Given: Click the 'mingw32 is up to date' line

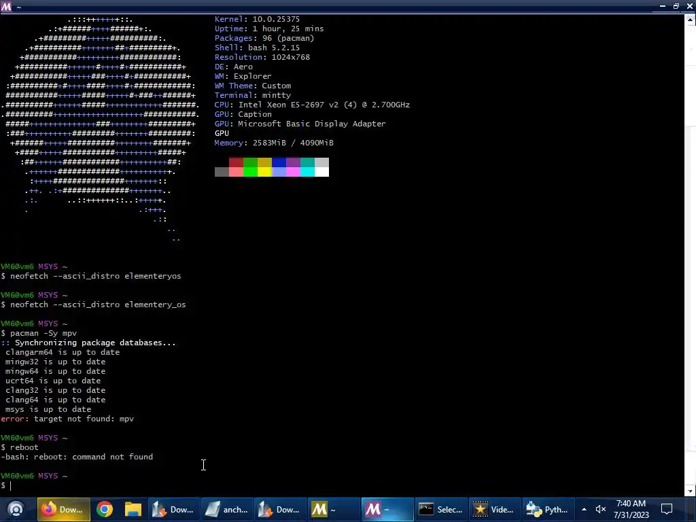Looking at the screenshot, I should tap(56, 362).
